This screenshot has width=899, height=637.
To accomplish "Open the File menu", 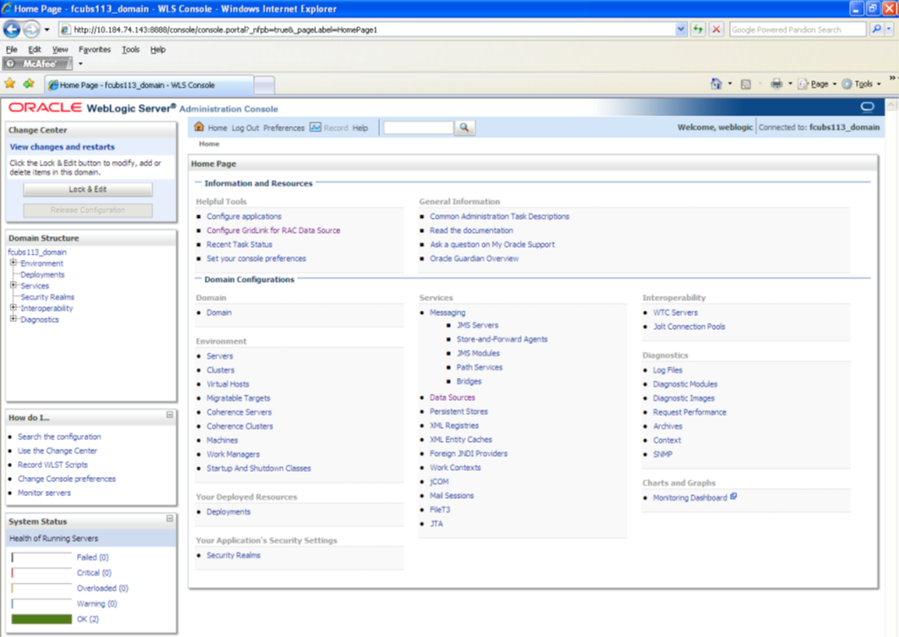I will pyautogui.click(x=11, y=49).
